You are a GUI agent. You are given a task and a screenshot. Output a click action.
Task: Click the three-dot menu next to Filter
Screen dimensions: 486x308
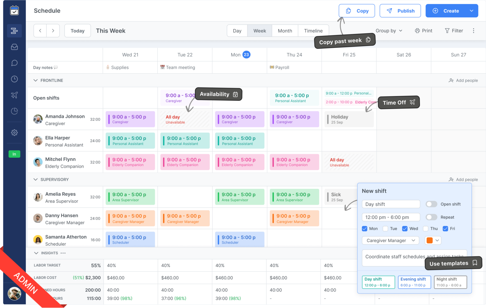473,30
